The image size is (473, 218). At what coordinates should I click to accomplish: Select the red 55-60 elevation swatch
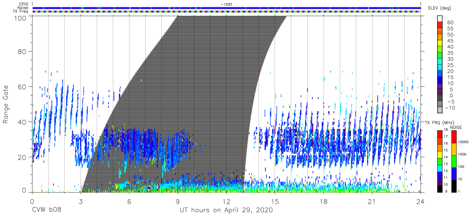(x=440, y=25)
